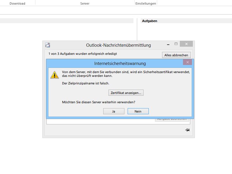232x174 pixels.
Task: Click the Outlook send/receive window icon
Action: click(x=48, y=45)
